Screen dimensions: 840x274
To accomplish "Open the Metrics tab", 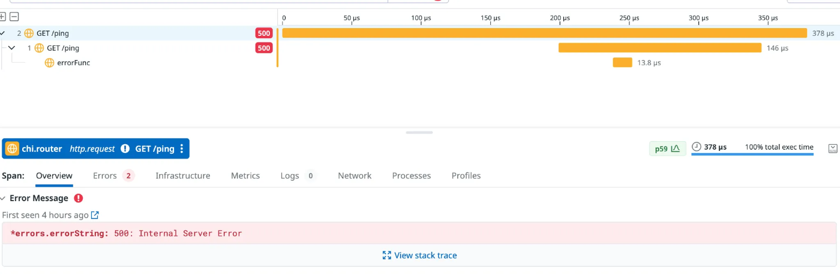I will click(245, 176).
